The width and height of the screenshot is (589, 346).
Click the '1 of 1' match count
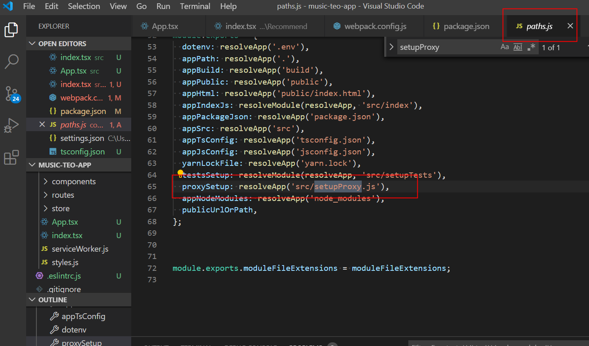[x=551, y=47]
